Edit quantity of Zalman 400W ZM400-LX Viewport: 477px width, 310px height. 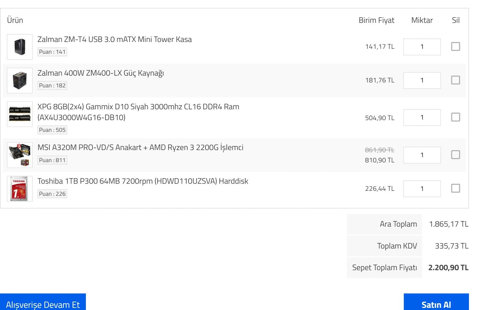[422, 81]
